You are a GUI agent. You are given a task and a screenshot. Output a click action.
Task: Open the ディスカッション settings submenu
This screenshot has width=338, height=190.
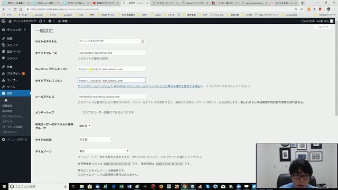coord(12,116)
